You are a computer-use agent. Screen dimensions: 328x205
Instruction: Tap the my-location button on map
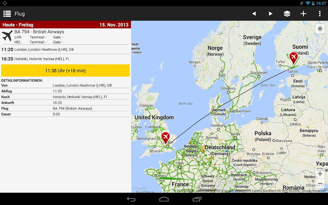(x=320, y=29)
